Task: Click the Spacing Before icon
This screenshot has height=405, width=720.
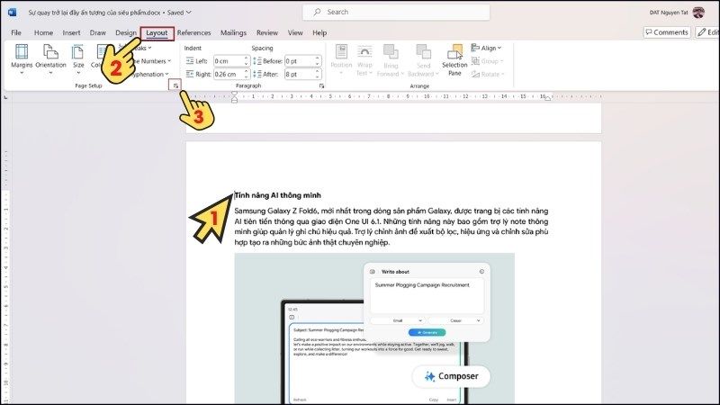Action: point(257,61)
